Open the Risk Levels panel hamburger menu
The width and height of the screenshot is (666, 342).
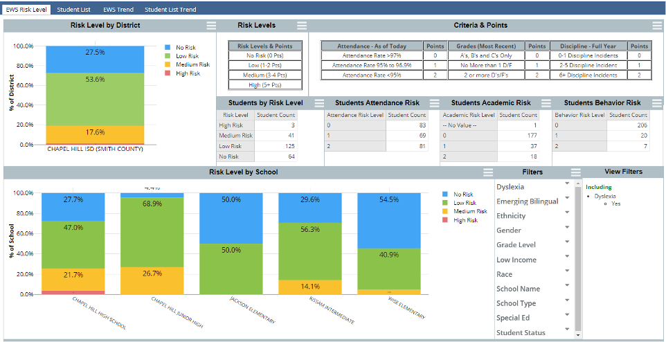click(x=302, y=26)
